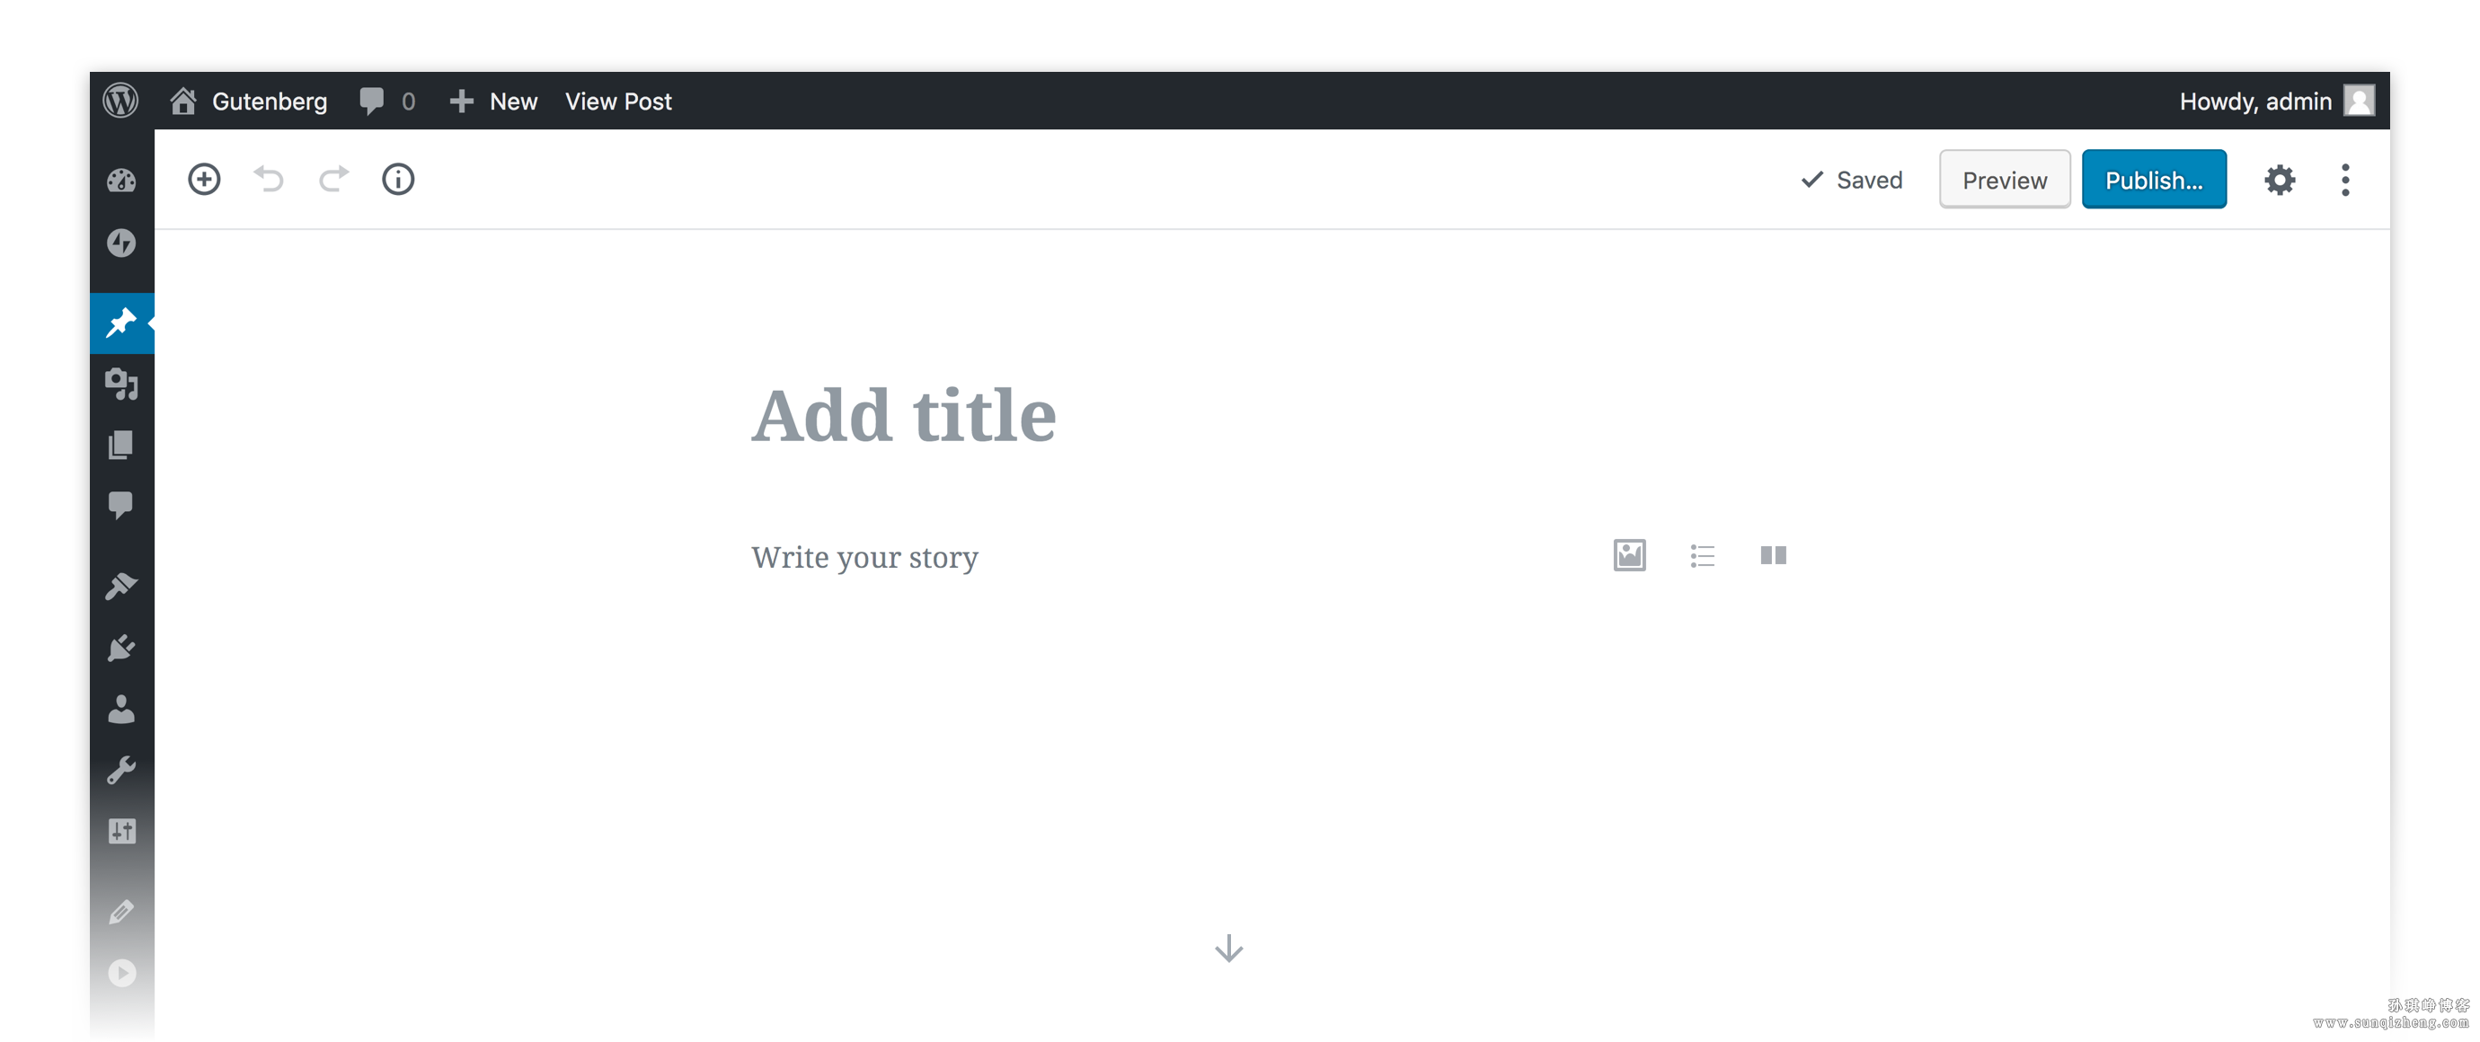Insert a Columns block shortcut

[x=1774, y=555]
